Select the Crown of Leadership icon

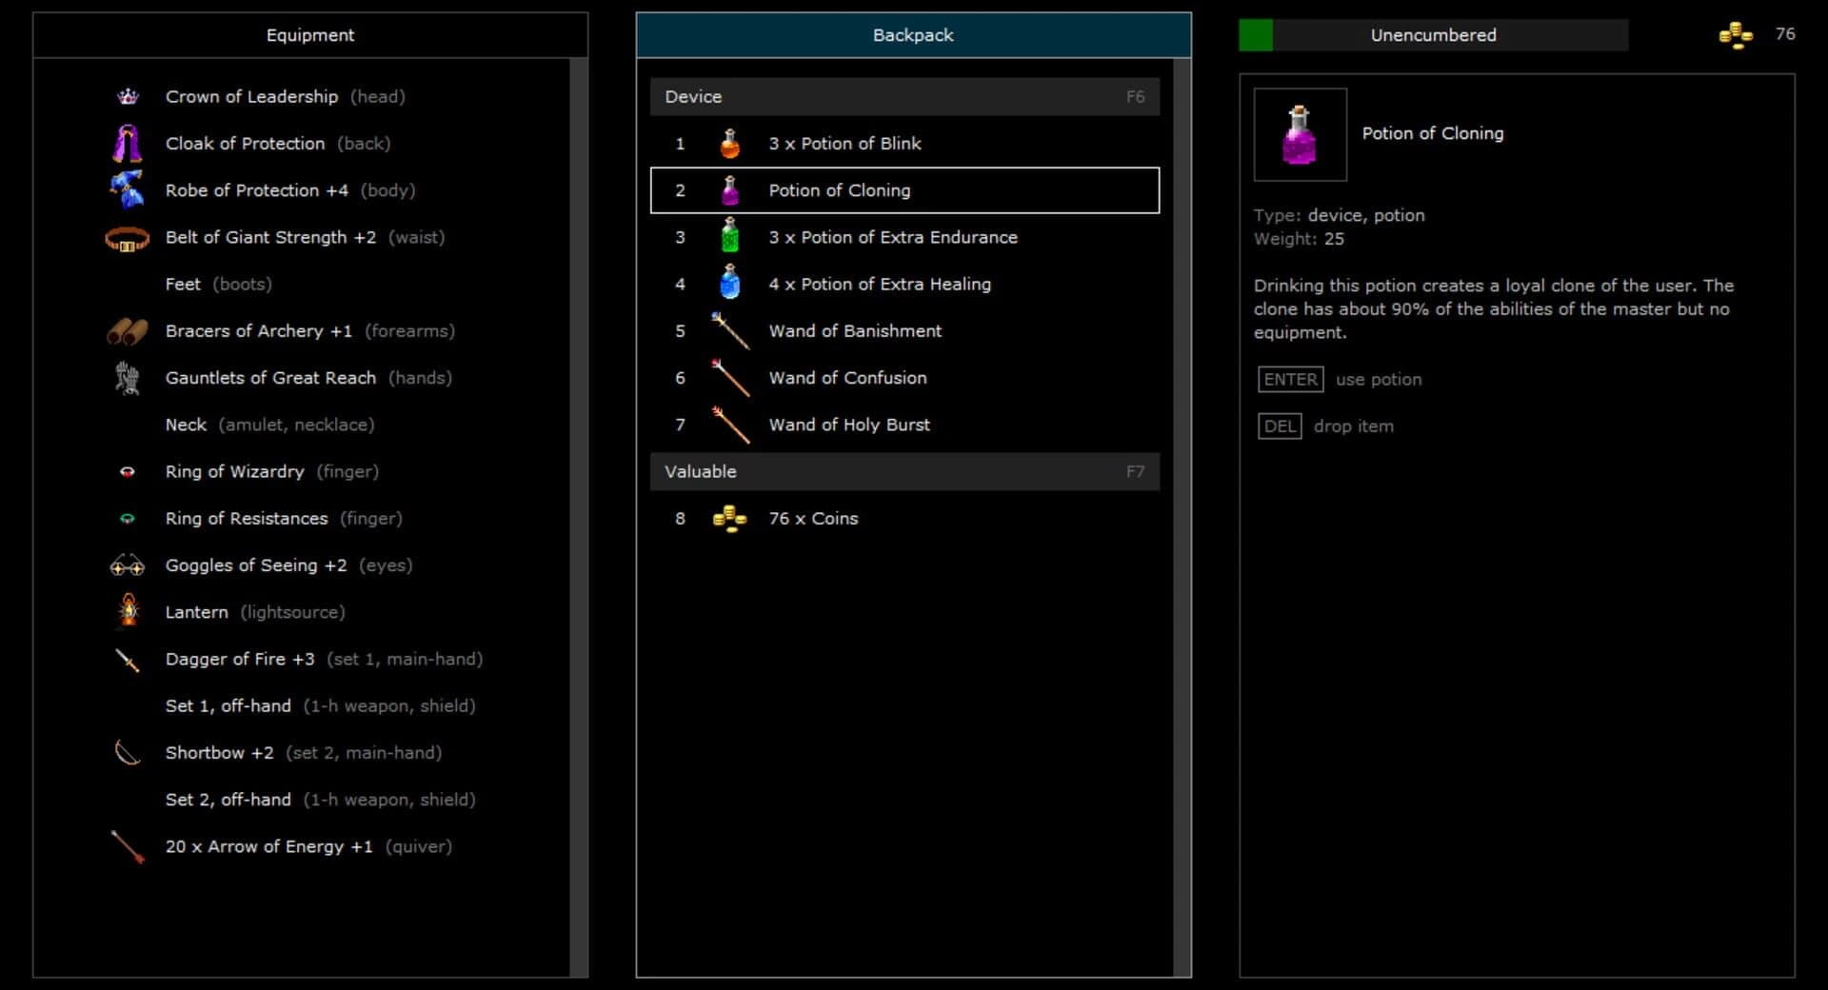pos(128,96)
